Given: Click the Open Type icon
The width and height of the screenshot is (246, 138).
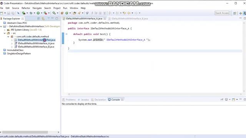Looking at the screenshot, I should [x=75, y=13].
